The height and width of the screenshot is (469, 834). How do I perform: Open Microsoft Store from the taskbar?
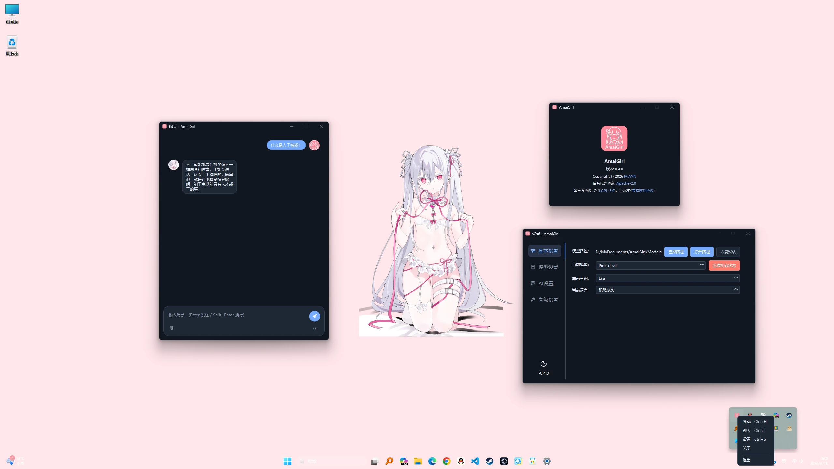533,461
